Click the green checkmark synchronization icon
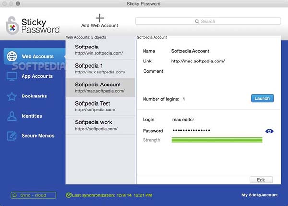 click(x=69, y=195)
